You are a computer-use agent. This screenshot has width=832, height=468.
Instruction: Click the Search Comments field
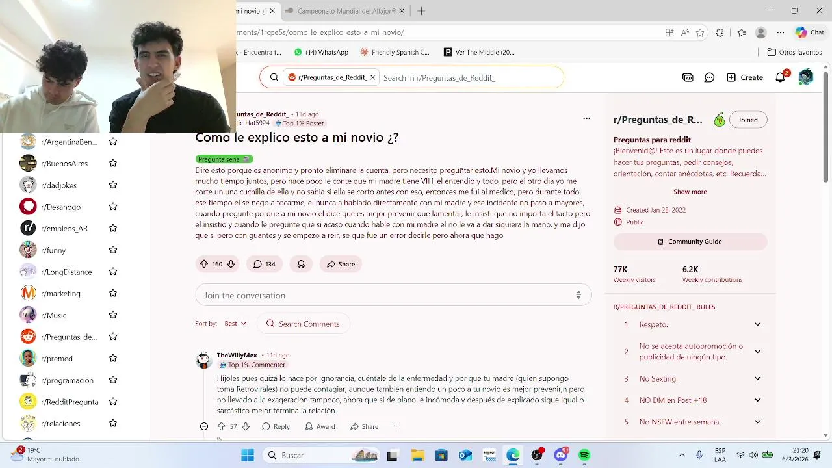point(304,324)
